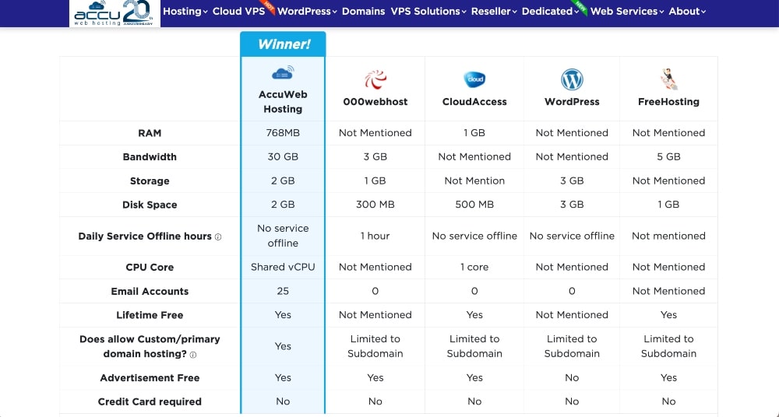Click the AccuWeb Hosting cloud icon
The image size is (779, 417).
pyautogui.click(x=283, y=74)
